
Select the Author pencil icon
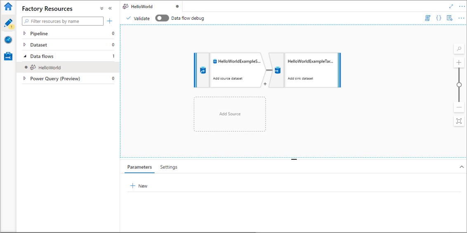(8, 23)
